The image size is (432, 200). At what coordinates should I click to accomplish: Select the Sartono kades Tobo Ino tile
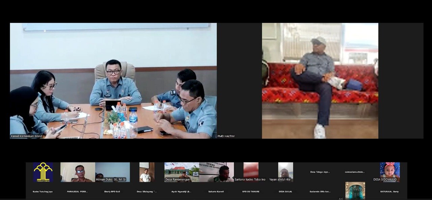(251, 172)
